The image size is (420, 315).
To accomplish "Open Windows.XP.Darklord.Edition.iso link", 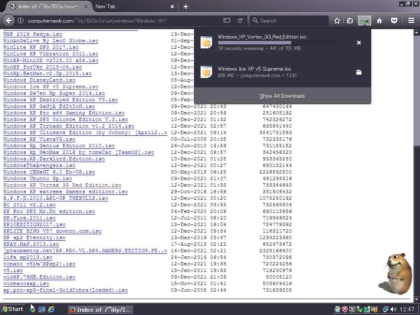I will click(x=54, y=159).
